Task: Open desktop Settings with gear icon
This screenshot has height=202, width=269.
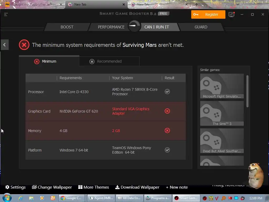Action: [x=15, y=187]
